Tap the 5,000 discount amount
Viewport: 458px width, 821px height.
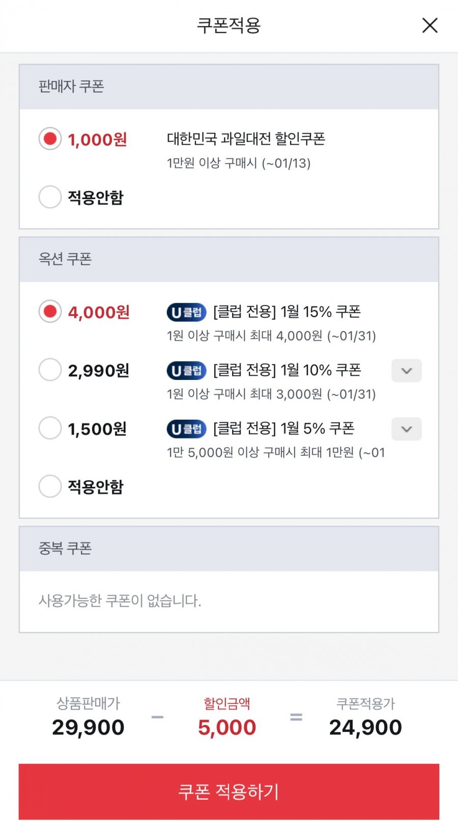point(227,727)
